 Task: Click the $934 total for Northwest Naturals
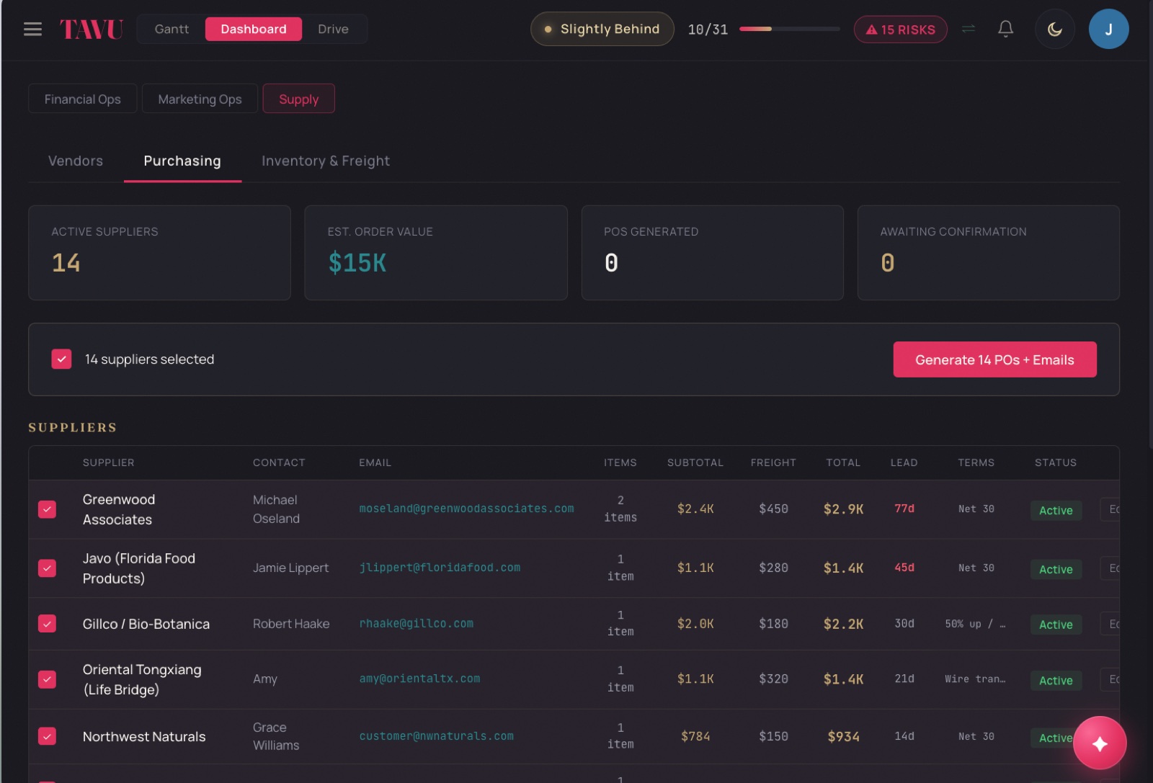(x=843, y=736)
